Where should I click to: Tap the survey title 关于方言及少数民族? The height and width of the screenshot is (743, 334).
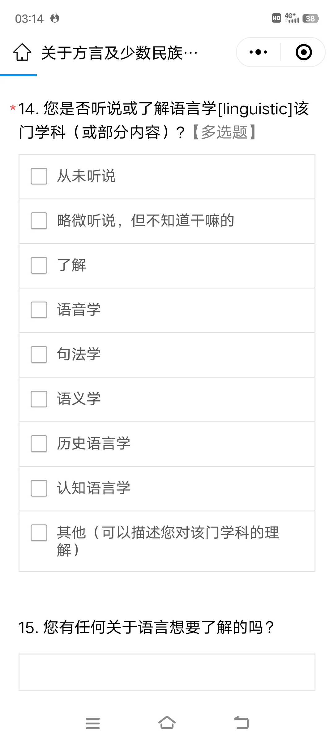point(119,53)
